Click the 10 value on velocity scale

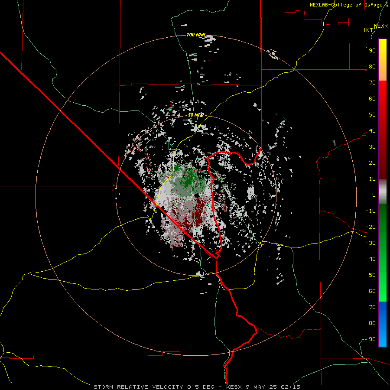tap(372, 179)
